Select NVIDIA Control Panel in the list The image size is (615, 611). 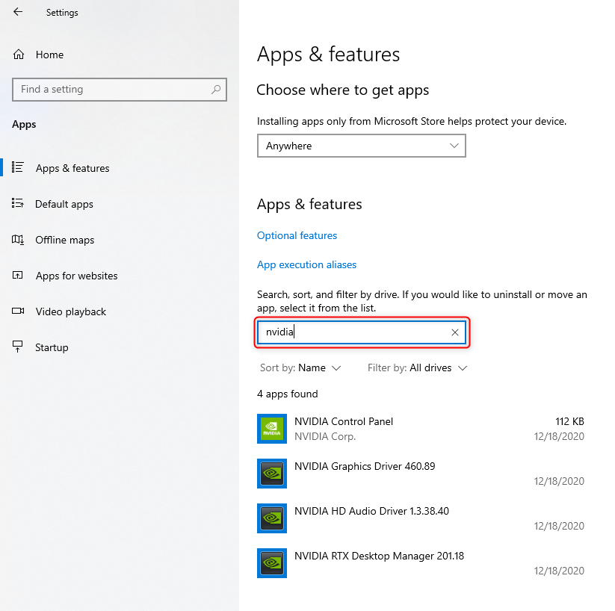point(421,429)
